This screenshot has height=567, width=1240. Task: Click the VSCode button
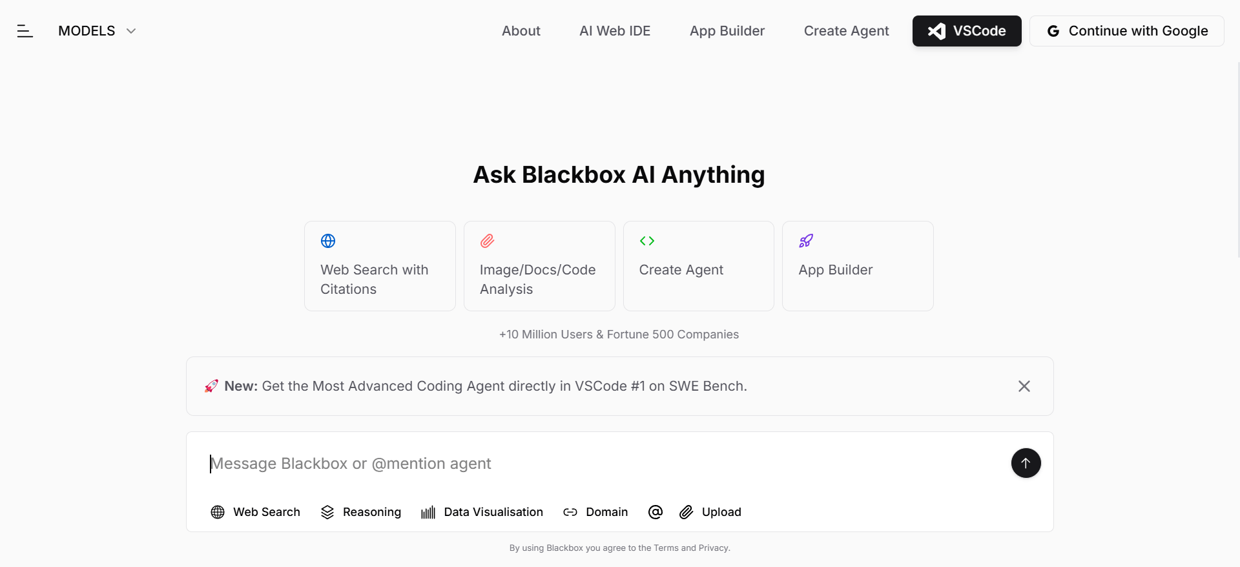coord(967,31)
